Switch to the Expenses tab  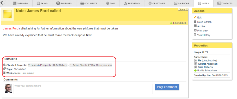click(64, 3)
